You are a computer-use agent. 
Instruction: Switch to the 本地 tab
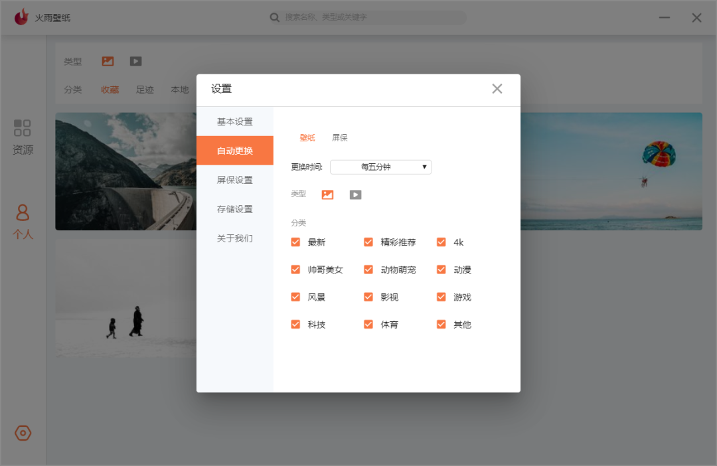(180, 90)
